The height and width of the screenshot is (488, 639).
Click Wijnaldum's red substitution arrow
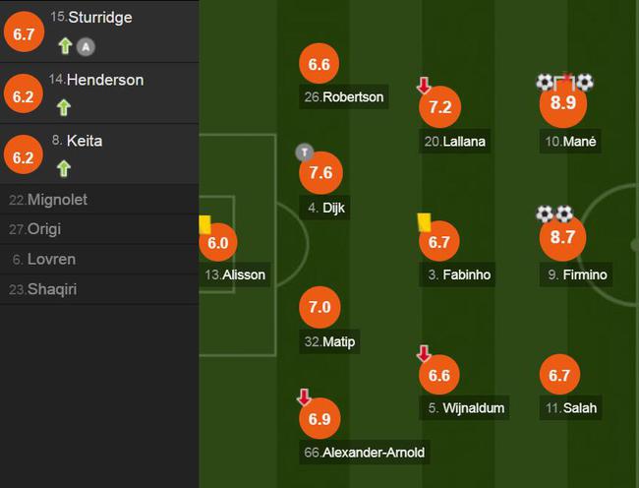coord(424,353)
